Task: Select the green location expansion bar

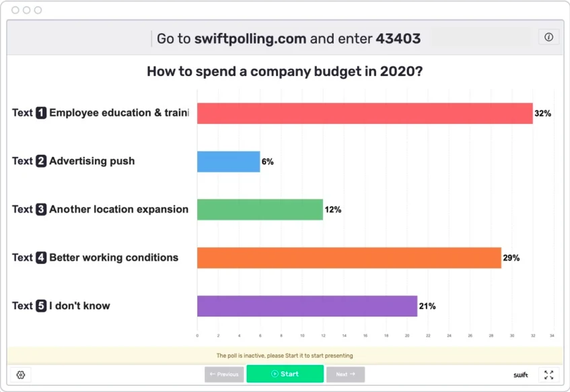Action: pos(260,209)
